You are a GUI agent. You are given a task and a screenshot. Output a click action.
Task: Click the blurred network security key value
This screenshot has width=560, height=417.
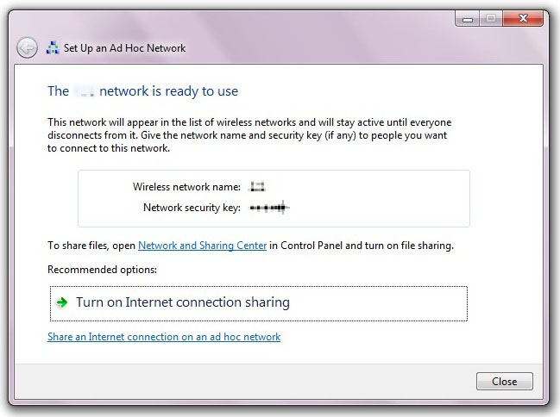(x=269, y=208)
